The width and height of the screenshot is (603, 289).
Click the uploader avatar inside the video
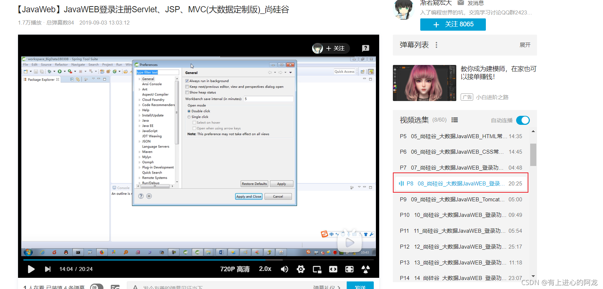(x=318, y=48)
